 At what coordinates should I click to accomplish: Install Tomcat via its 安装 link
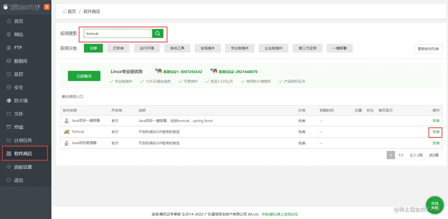[x=436, y=132]
